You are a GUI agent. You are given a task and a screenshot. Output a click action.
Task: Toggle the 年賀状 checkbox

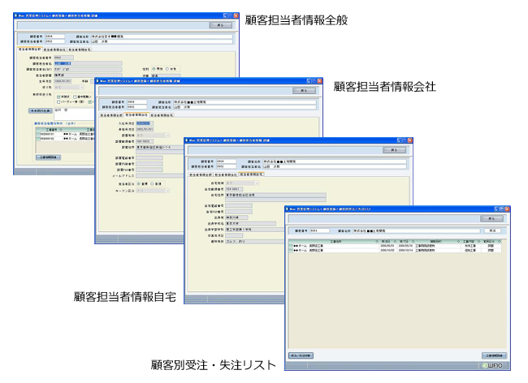point(58,97)
